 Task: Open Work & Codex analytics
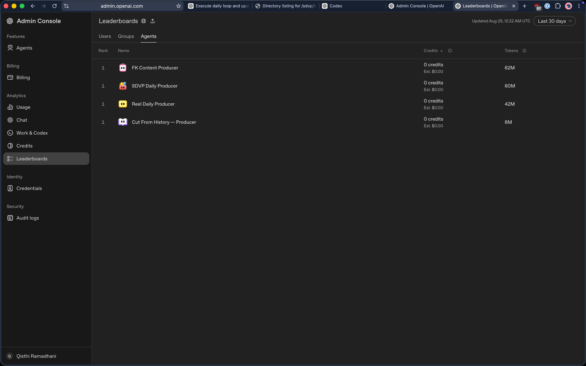pyautogui.click(x=46, y=133)
